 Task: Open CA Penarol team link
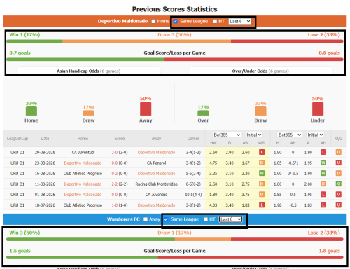click(156, 163)
